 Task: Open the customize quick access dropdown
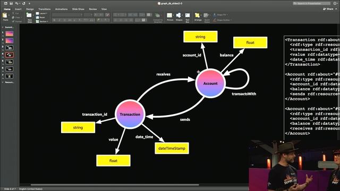pos(29,4)
